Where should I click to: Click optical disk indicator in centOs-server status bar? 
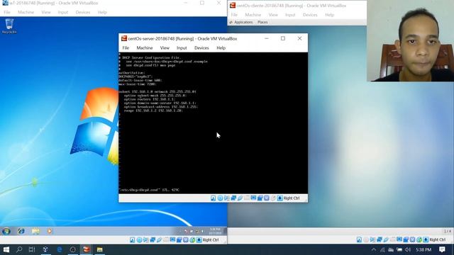[x=220, y=198]
